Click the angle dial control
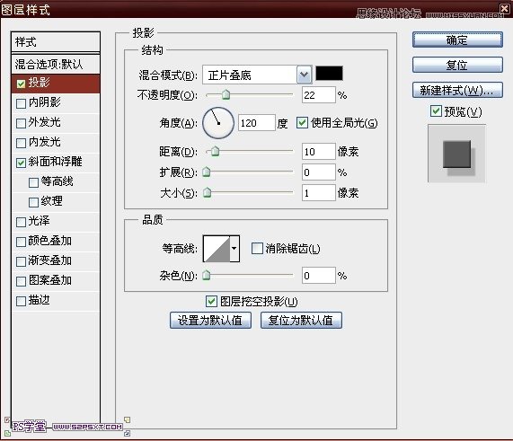The height and width of the screenshot is (441, 513). [218, 123]
